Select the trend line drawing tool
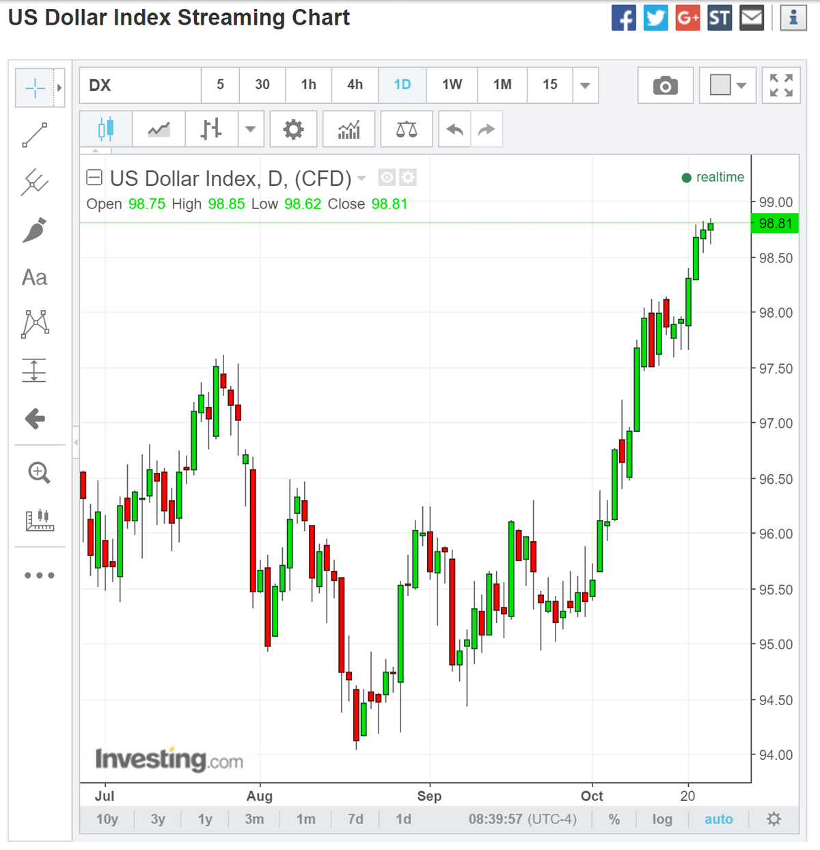 [34, 135]
